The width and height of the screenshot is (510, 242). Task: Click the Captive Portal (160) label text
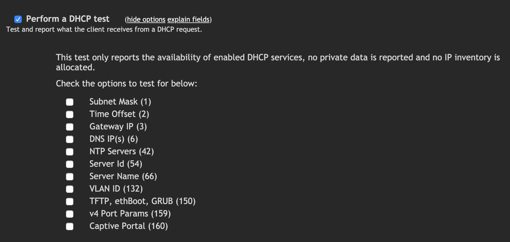[128, 226]
